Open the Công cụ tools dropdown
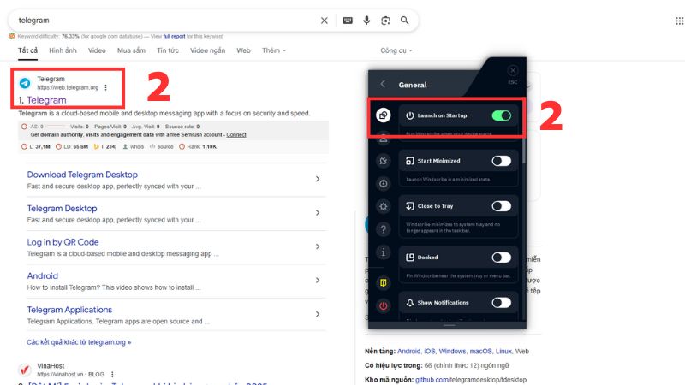This screenshot has width=685, height=385. pos(396,50)
